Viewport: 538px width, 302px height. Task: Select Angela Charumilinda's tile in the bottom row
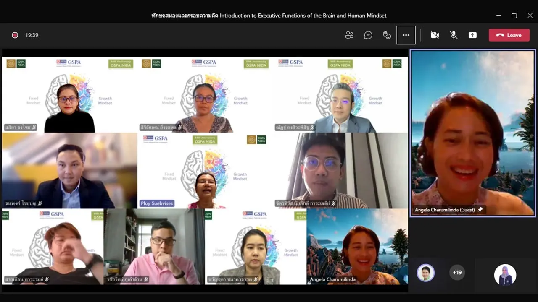357,247
